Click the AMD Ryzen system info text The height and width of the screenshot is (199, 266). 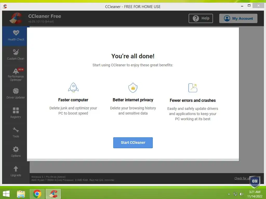coord(73,180)
